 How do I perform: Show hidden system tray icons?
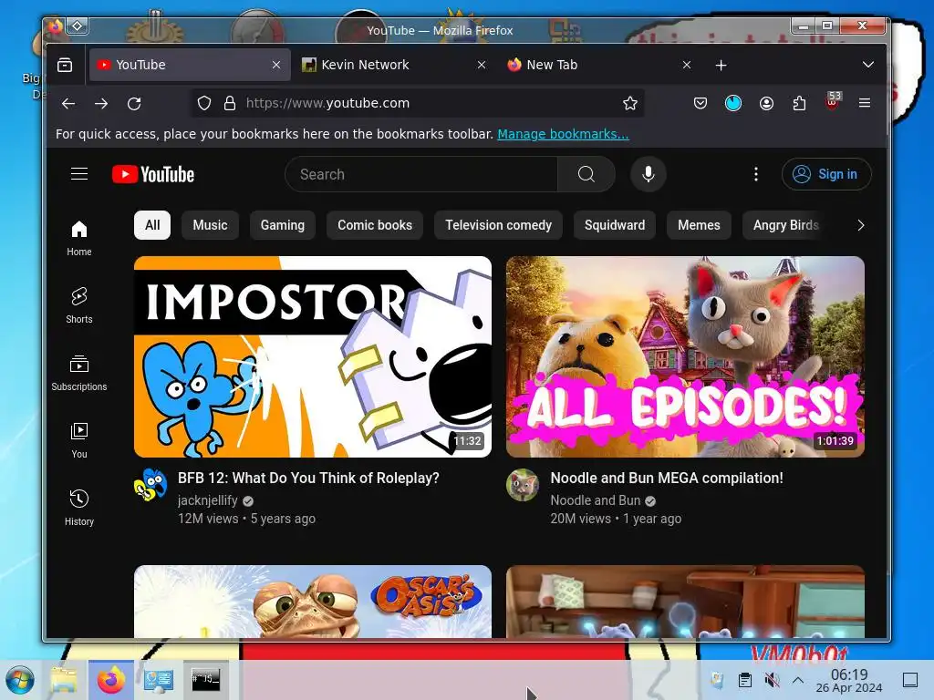click(x=798, y=680)
